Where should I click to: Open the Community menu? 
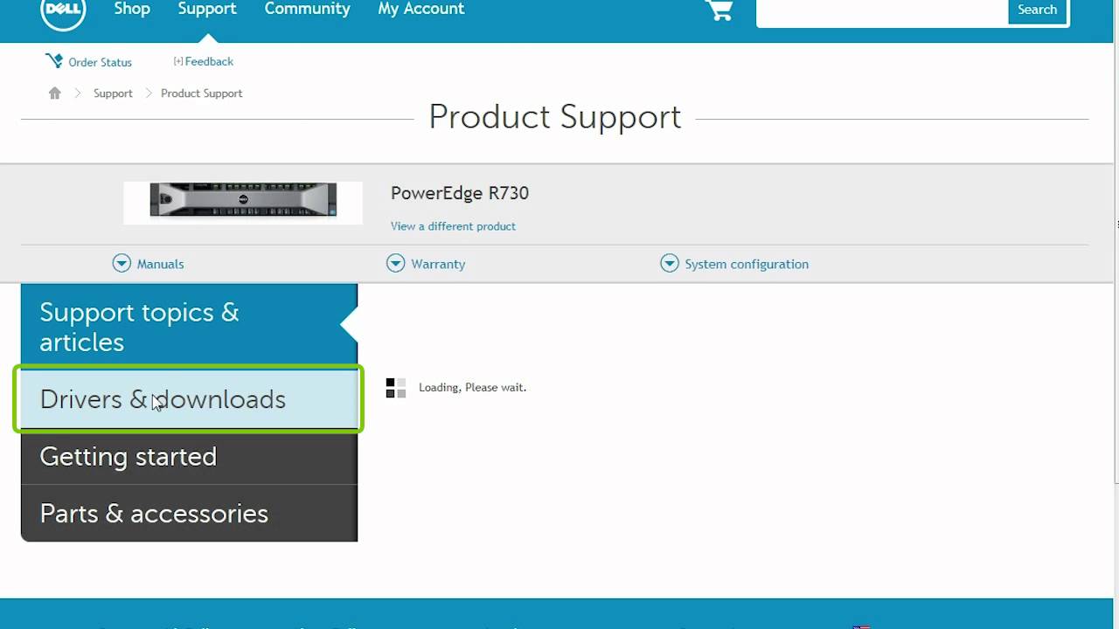307,9
